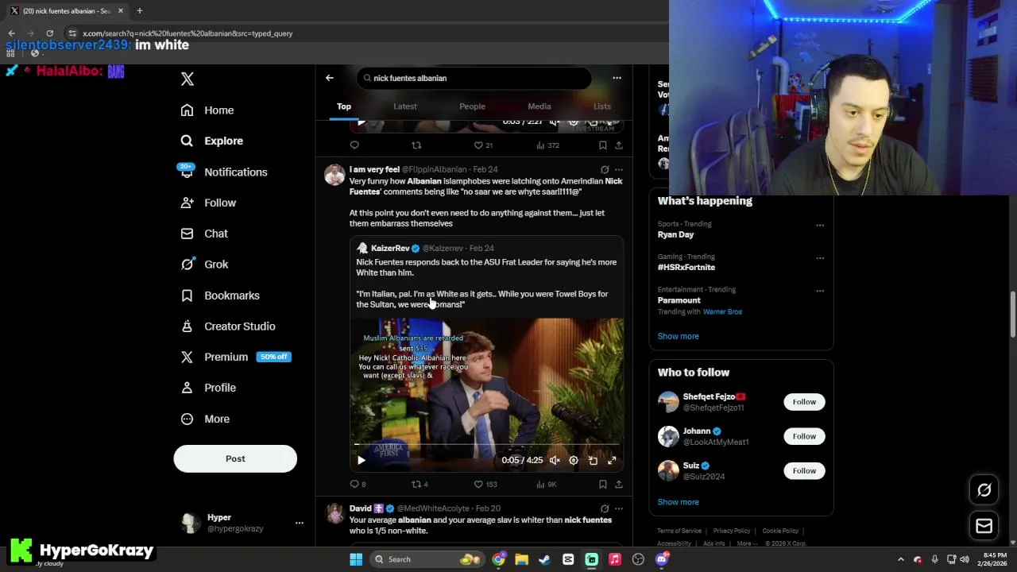Open Notifications in sidebar

click(x=224, y=172)
